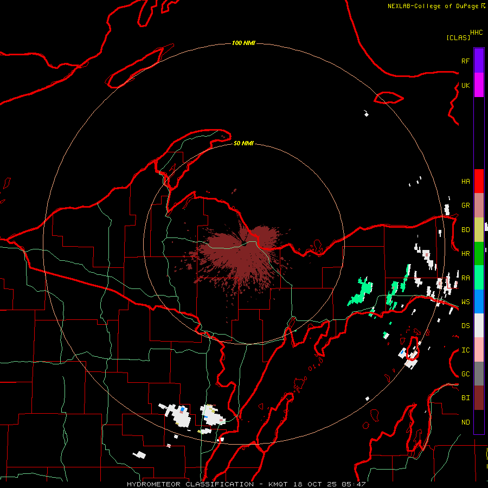
Task: Click the HR legend label
Action: point(465,254)
